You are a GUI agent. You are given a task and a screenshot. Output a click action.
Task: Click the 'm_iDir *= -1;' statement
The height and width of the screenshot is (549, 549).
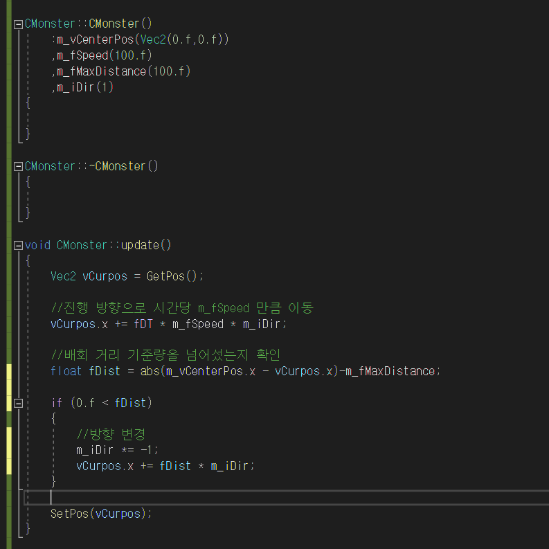coord(117,450)
